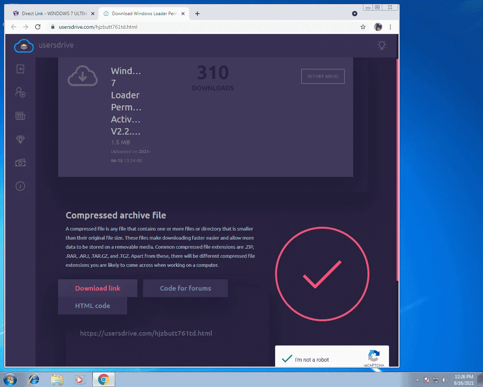The height and width of the screenshot is (387, 483).
Task: Click the Compressed archive file heading
Action: (116, 215)
